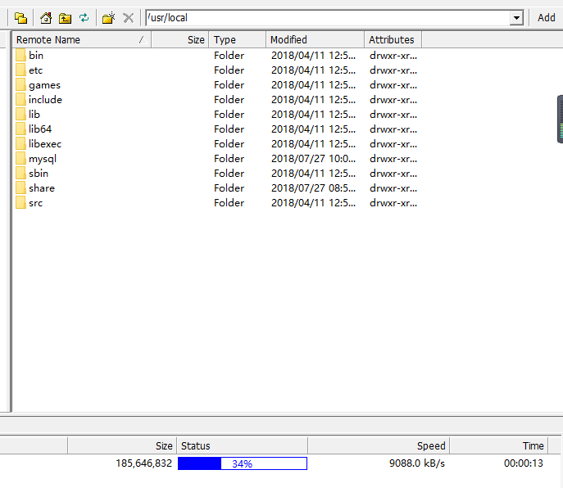This screenshot has width=563, height=488.
Task: Click the folder icon next to etc
Action: pos(20,70)
